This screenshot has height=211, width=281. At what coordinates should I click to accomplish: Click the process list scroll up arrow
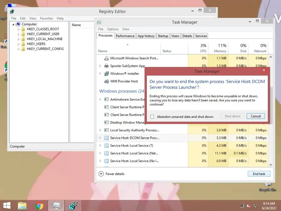coord(271,57)
